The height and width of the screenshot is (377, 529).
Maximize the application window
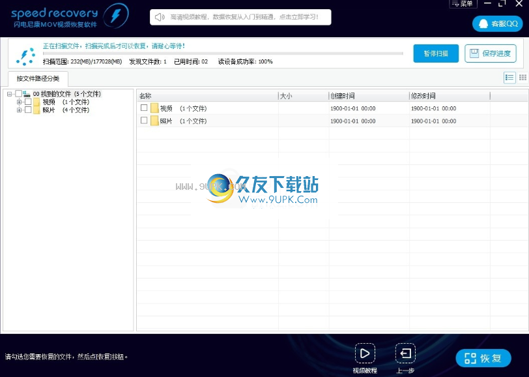[502, 3]
